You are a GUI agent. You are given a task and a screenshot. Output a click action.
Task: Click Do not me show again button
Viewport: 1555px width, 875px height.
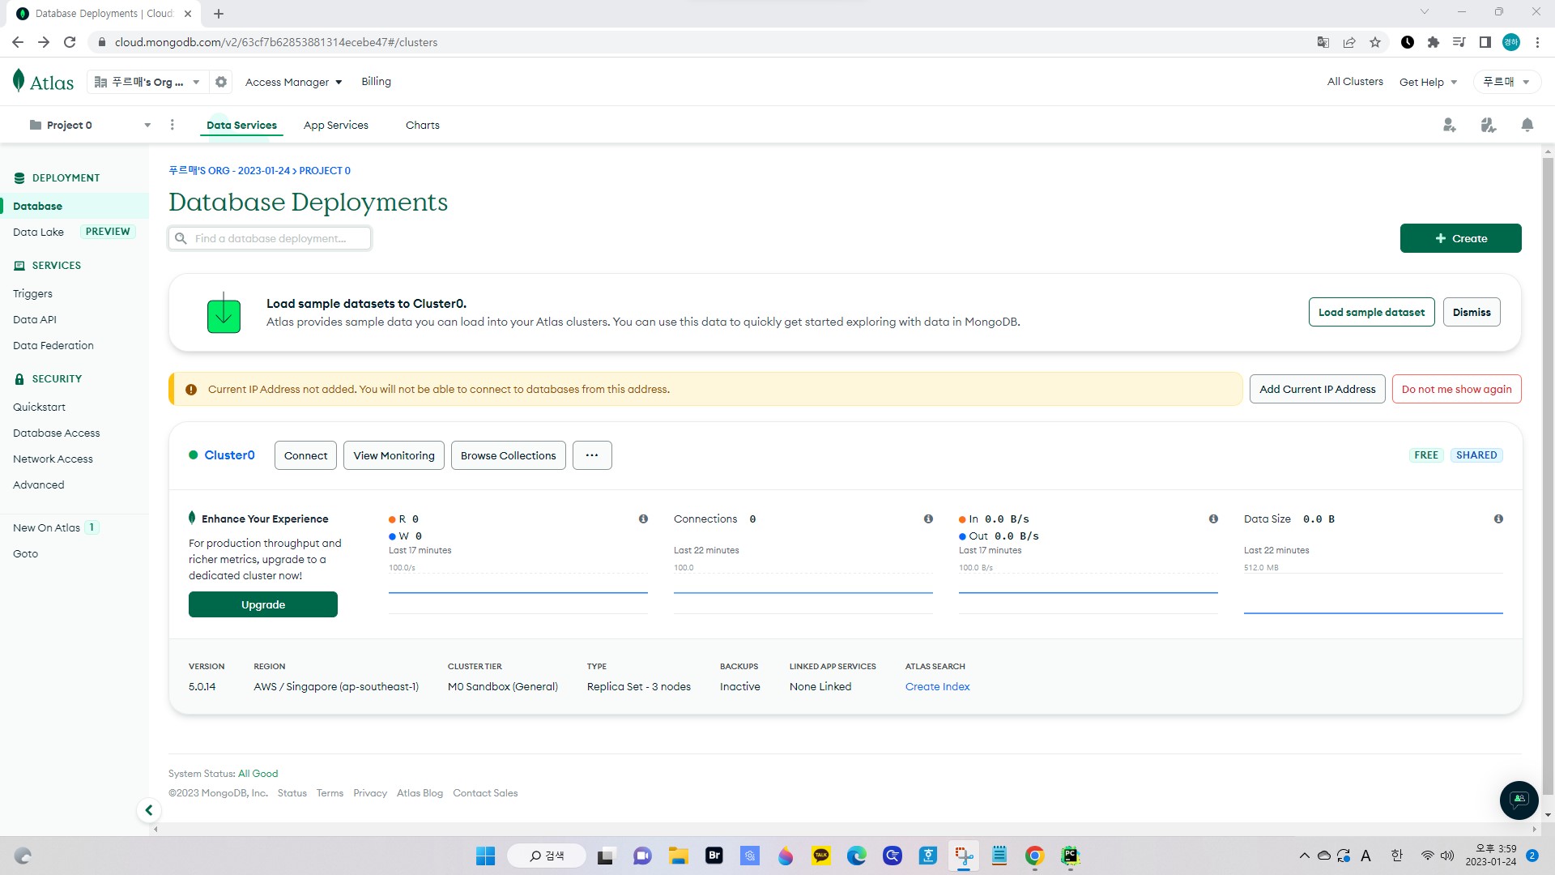[1457, 389]
